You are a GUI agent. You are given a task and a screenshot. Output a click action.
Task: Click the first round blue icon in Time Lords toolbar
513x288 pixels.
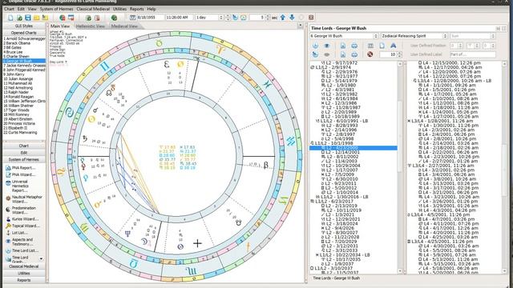315,46
